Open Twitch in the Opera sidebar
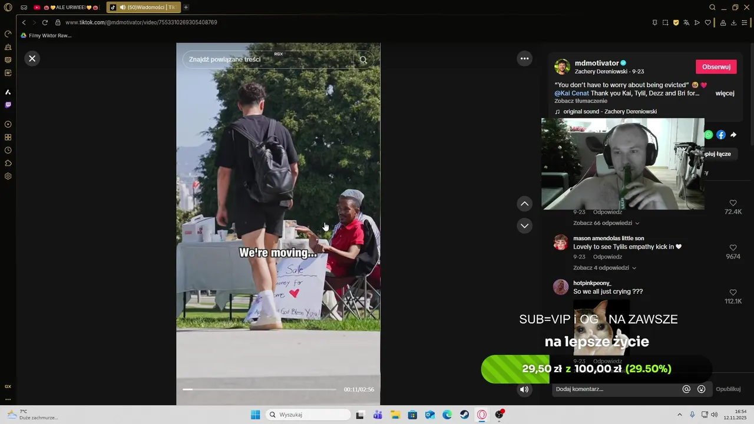The width and height of the screenshot is (754, 424). click(8, 105)
